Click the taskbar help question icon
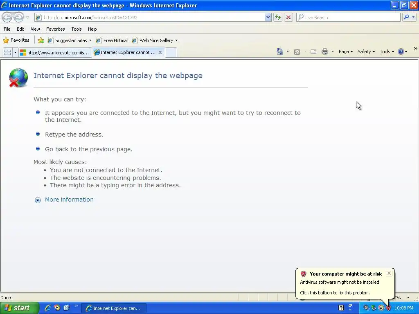Viewport: 419px width, 314px height. [x=341, y=308]
